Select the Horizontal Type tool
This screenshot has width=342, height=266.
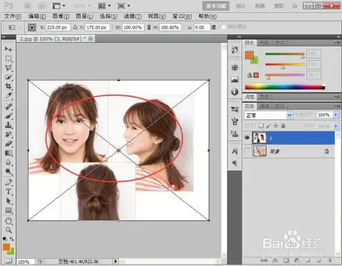(x=9, y=192)
